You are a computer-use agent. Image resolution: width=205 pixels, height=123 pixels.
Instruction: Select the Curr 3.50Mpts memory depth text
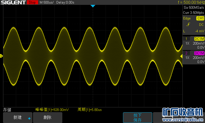pyautogui.click(x=193, y=13)
